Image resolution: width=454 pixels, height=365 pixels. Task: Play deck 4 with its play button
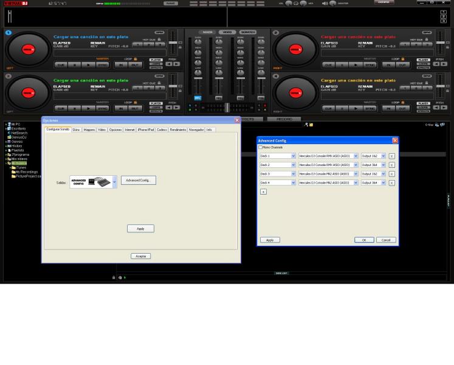pyautogui.click(x=356, y=108)
